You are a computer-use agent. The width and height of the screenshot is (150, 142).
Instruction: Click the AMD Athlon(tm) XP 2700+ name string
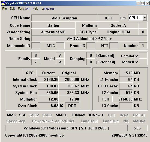[x=89, y=39]
